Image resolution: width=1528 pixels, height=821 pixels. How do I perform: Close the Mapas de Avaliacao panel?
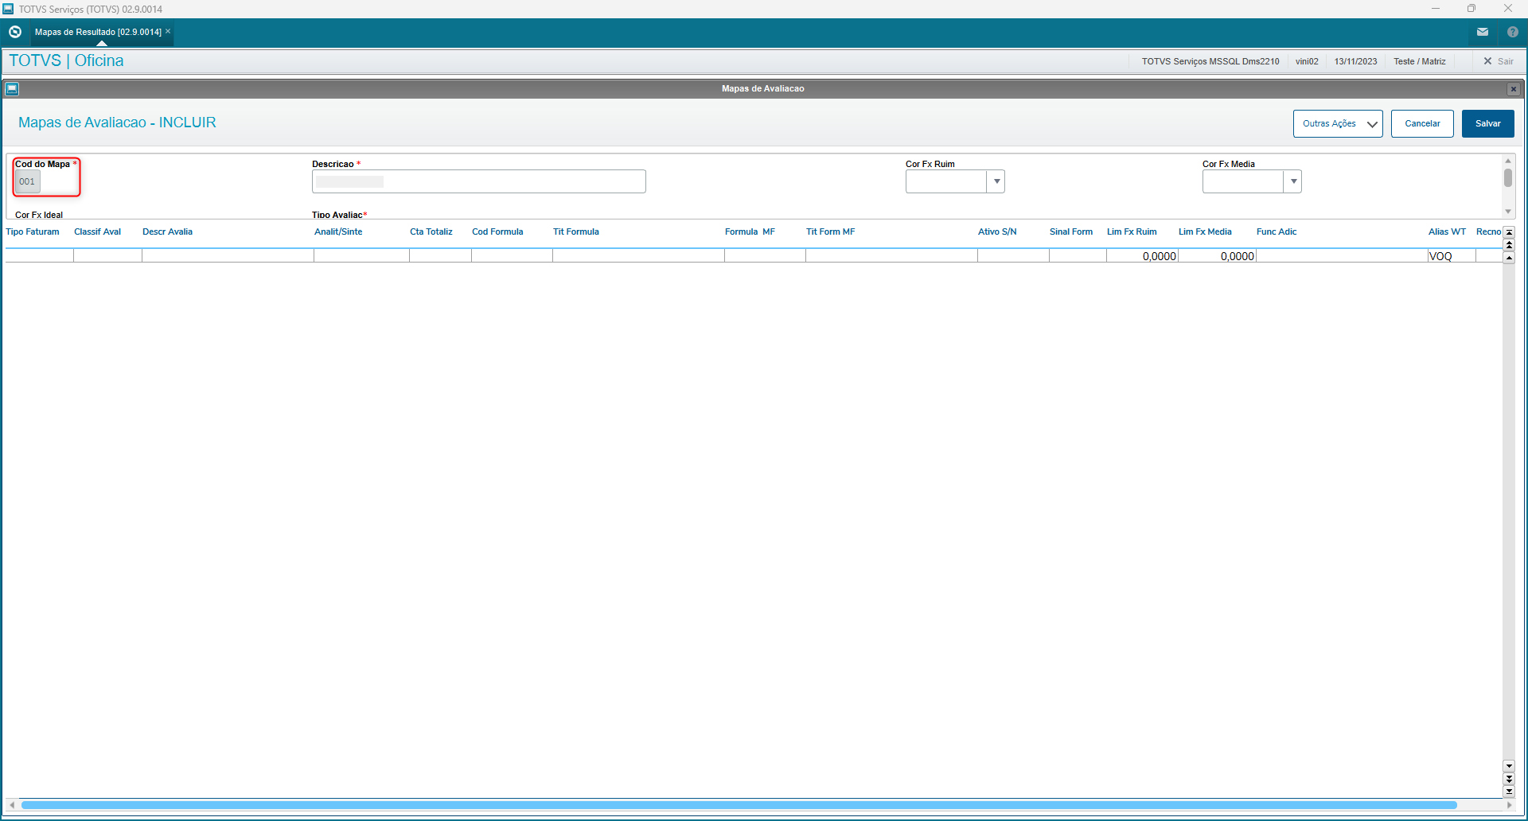coord(1514,89)
